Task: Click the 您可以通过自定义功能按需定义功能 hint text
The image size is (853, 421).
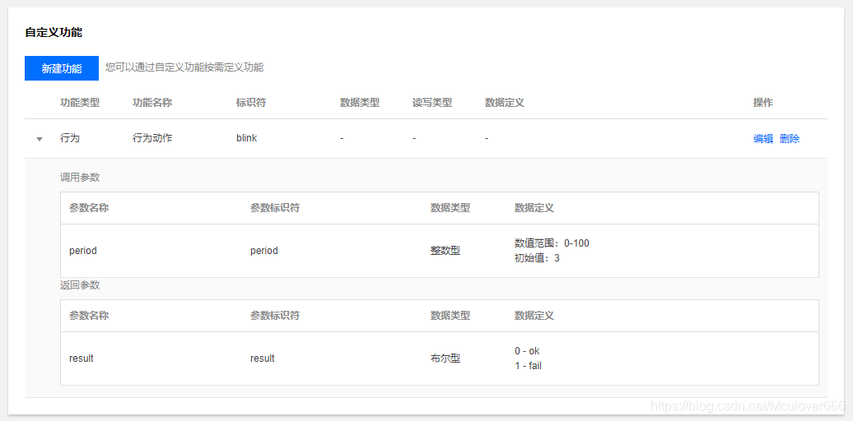Action: coord(184,67)
